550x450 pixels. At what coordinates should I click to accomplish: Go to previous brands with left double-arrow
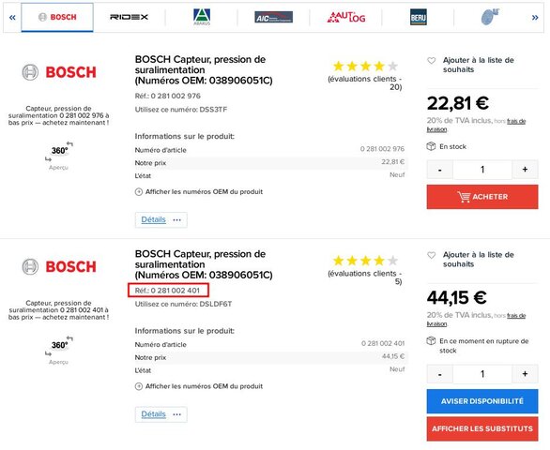coord(12,17)
